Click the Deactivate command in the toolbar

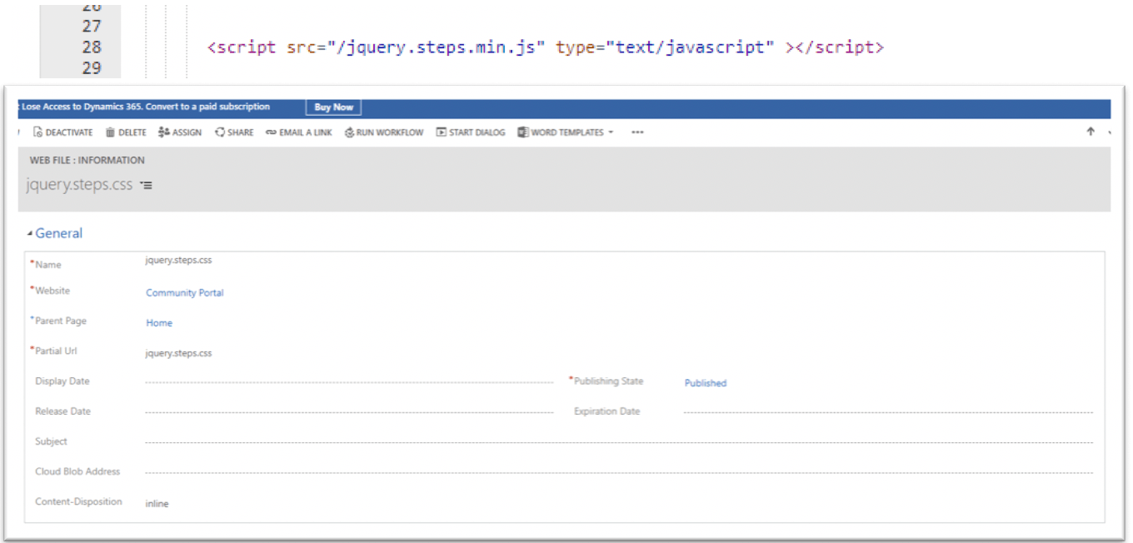click(63, 132)
